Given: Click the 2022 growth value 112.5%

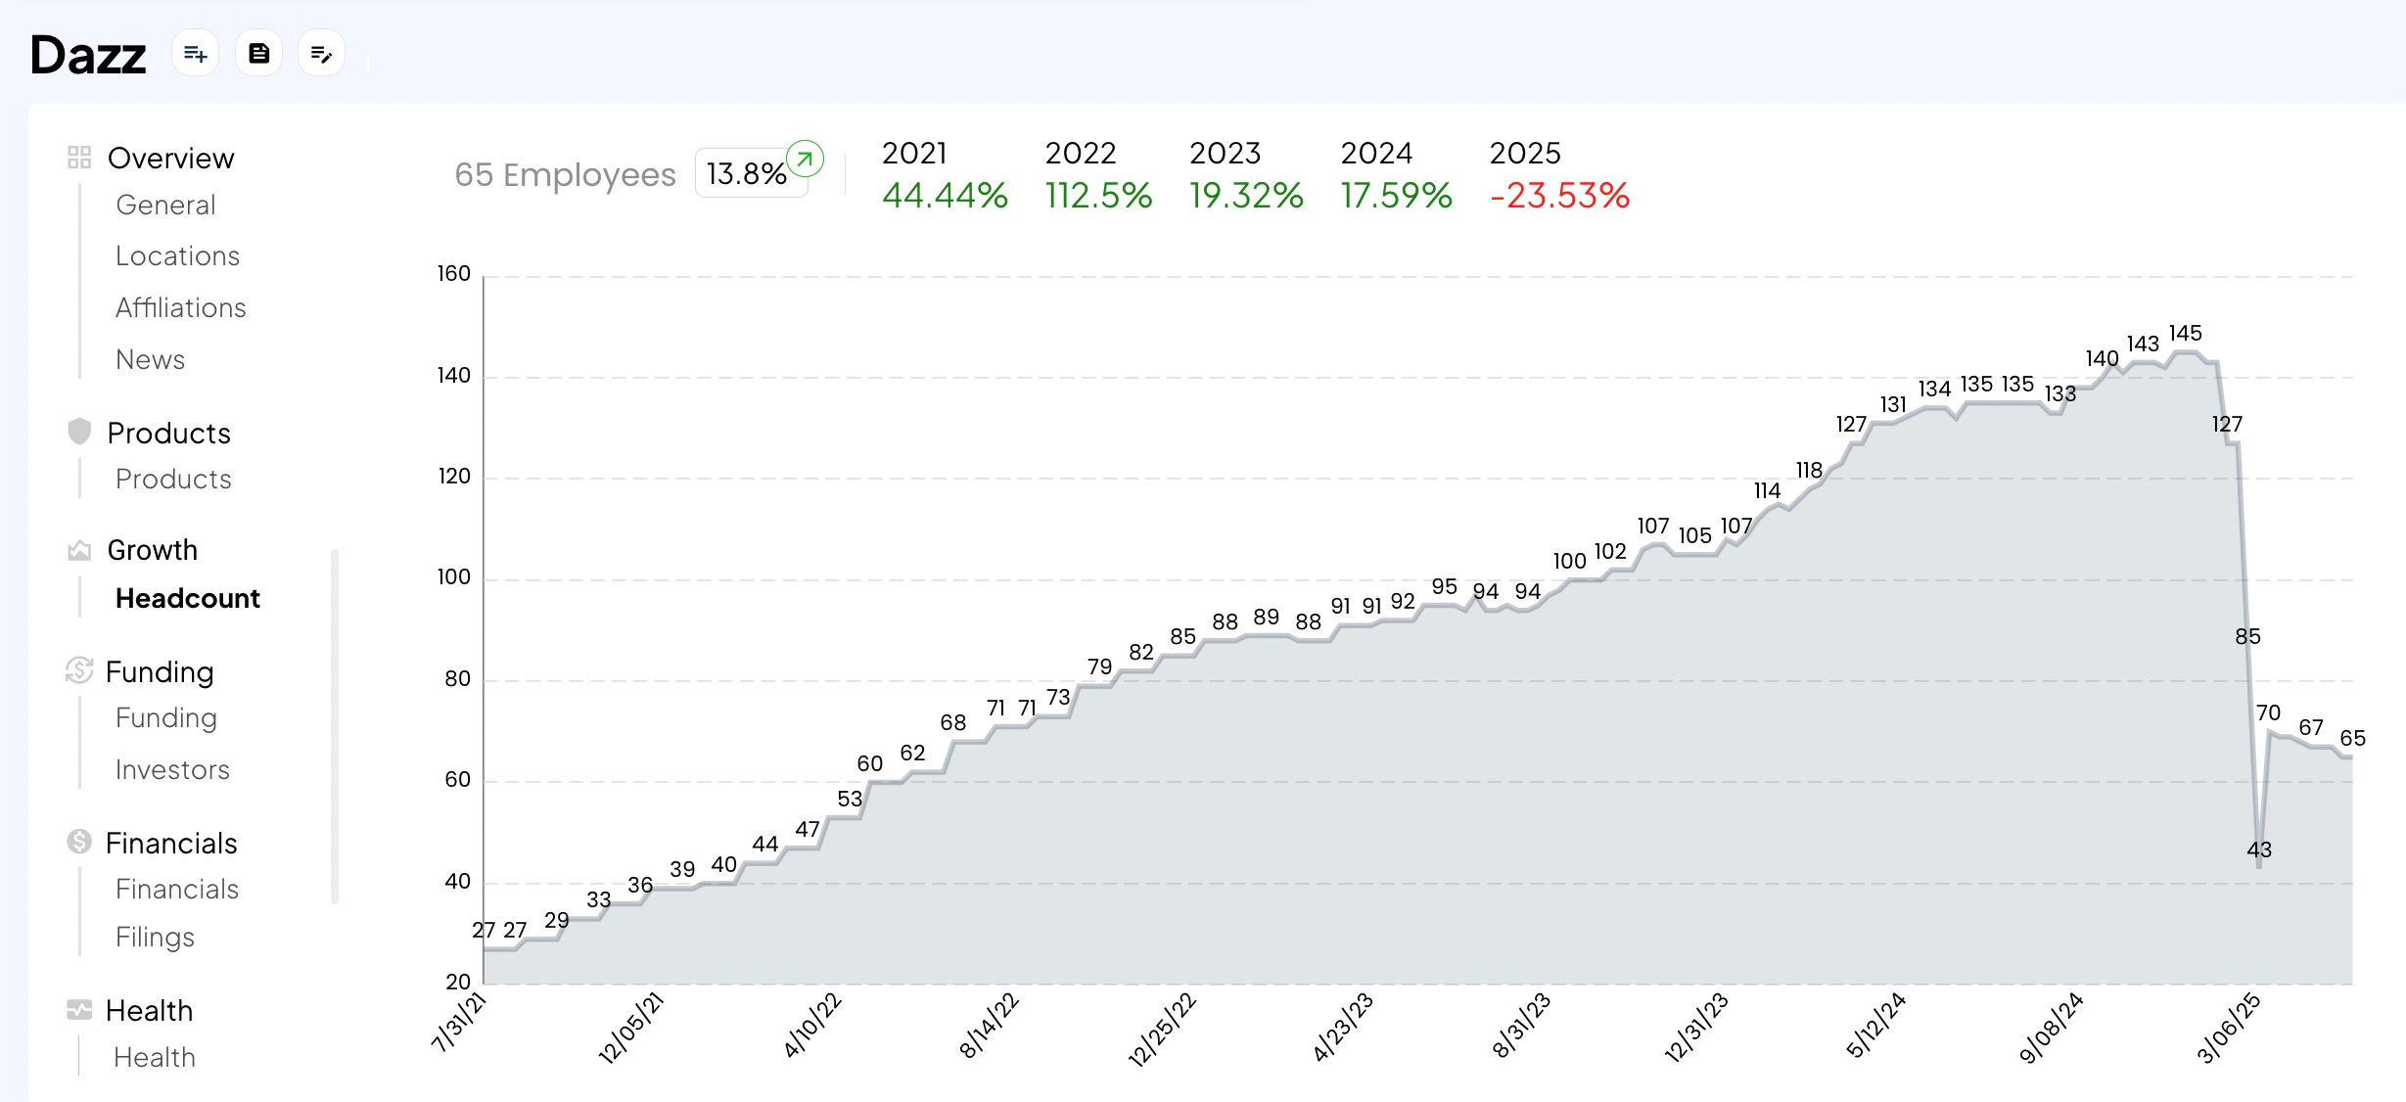Looking at the screenshot, I should pos(1098,196).
